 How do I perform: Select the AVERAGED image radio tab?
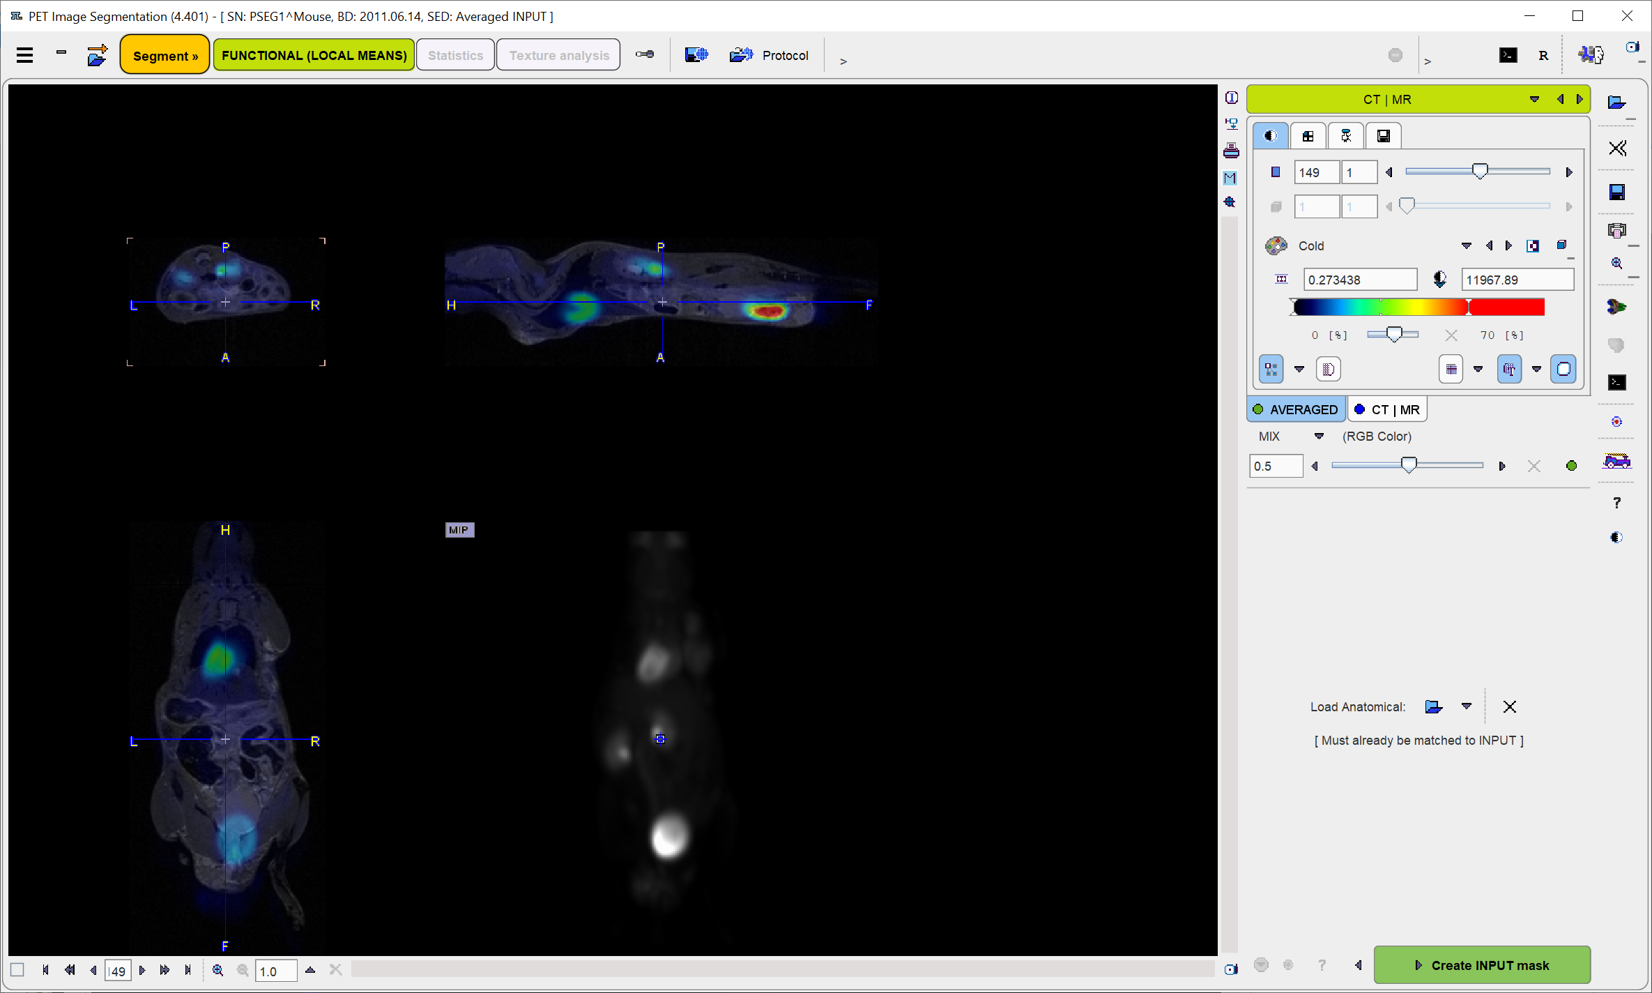click(x=1296, y=409)
